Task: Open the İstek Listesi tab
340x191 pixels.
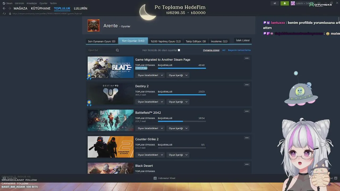Action: (243, 40)
